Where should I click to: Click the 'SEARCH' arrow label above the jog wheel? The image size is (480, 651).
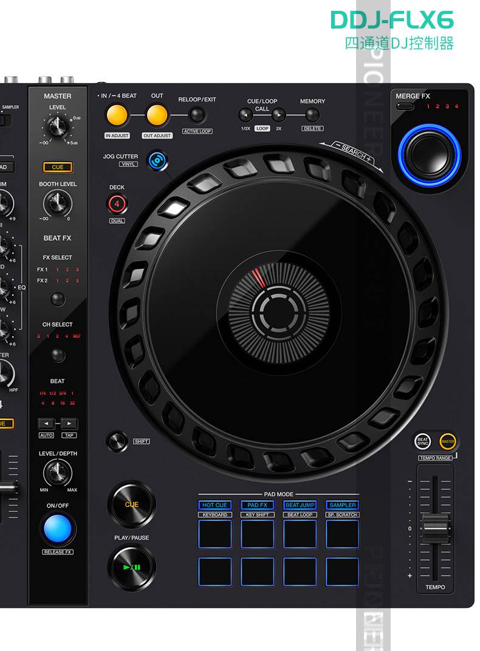pos(354,153)
